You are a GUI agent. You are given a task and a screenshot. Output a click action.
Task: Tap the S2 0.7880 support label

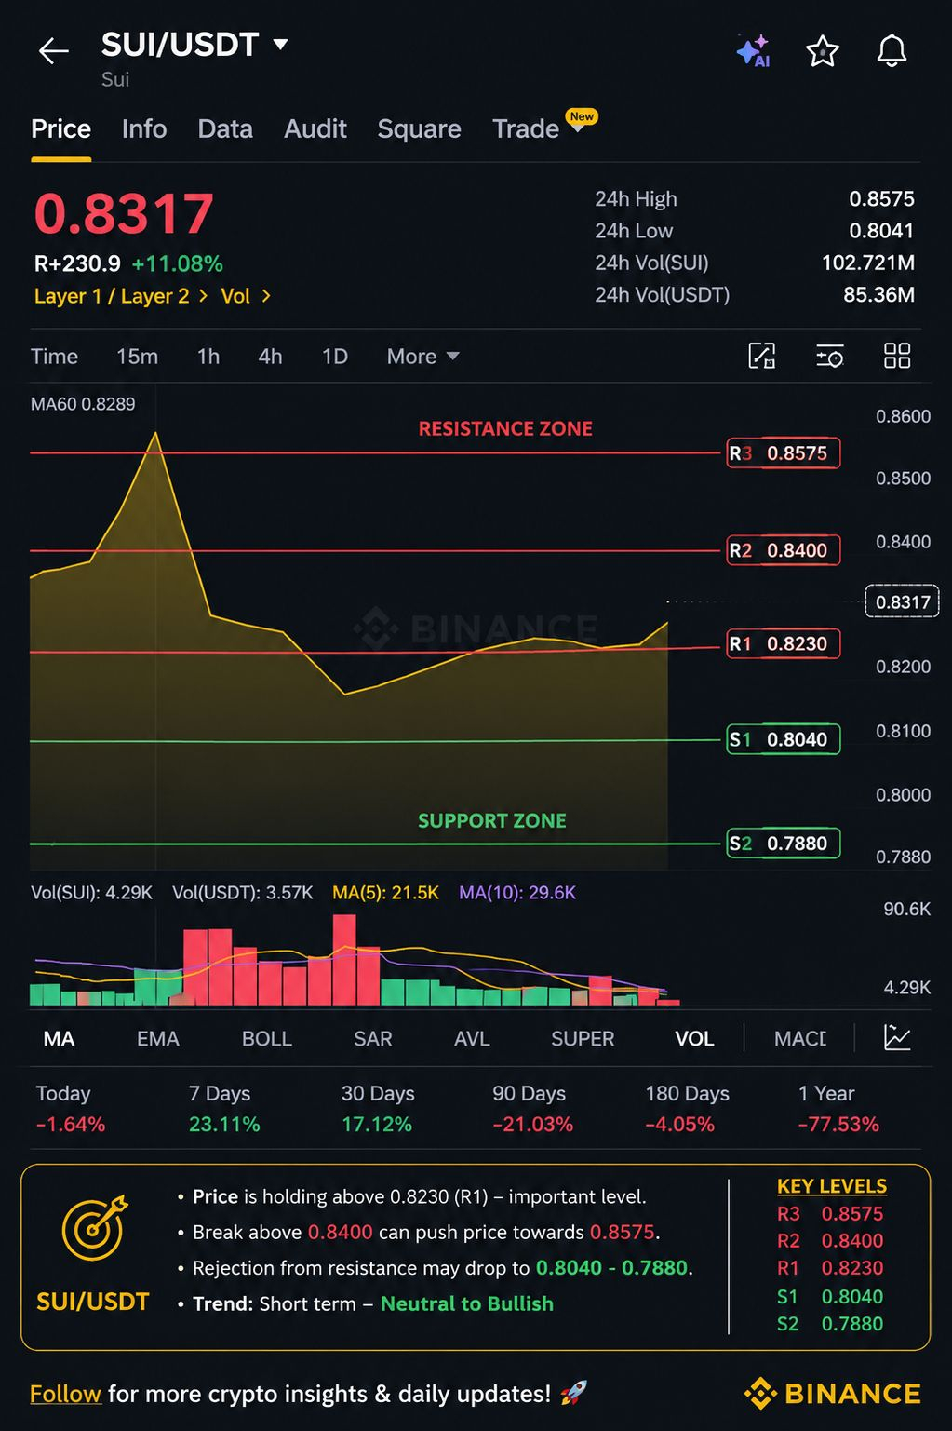784,844
